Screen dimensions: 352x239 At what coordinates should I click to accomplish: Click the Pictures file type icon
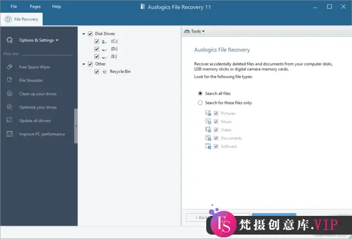point(208,113)
